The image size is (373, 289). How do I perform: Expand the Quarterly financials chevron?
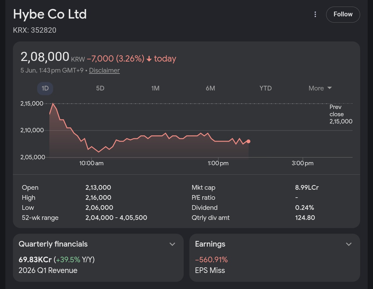pos(172,244)
